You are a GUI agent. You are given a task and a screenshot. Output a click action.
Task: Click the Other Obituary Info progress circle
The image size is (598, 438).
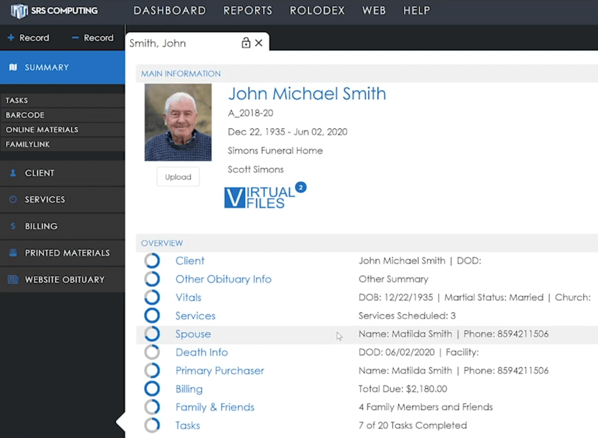(x=152, y=279)
